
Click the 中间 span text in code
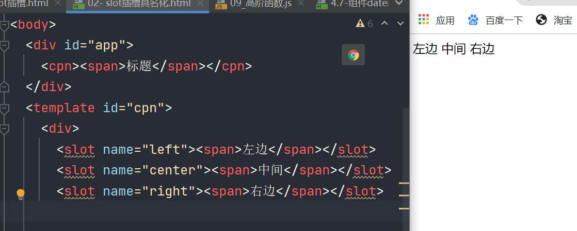click(x=271, y=170)
